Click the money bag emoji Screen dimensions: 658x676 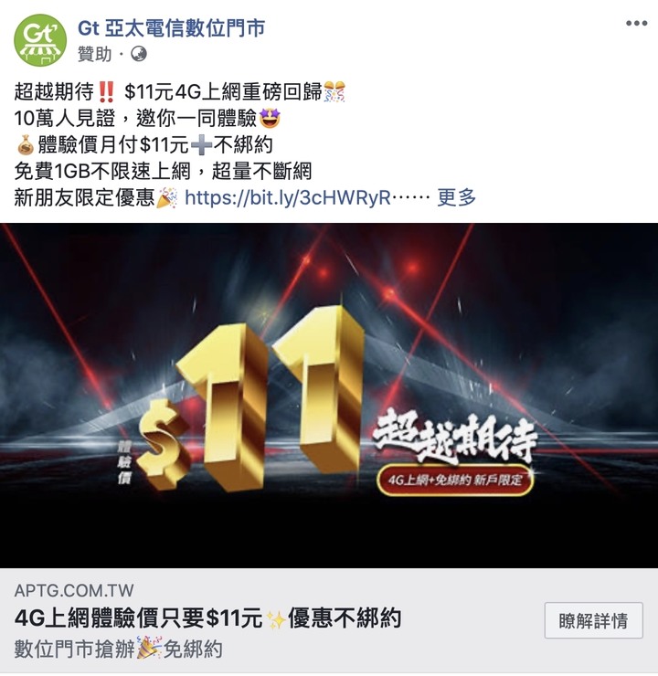[25, 145]
